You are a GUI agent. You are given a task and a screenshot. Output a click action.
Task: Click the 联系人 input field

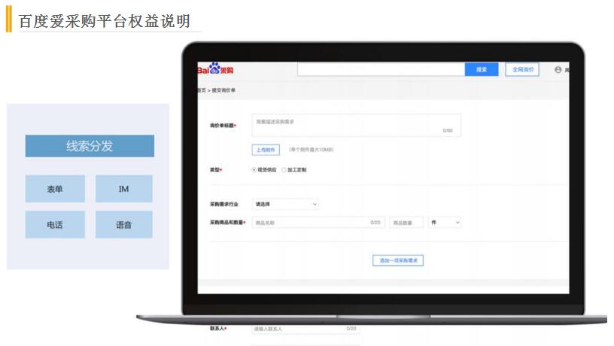305,329
